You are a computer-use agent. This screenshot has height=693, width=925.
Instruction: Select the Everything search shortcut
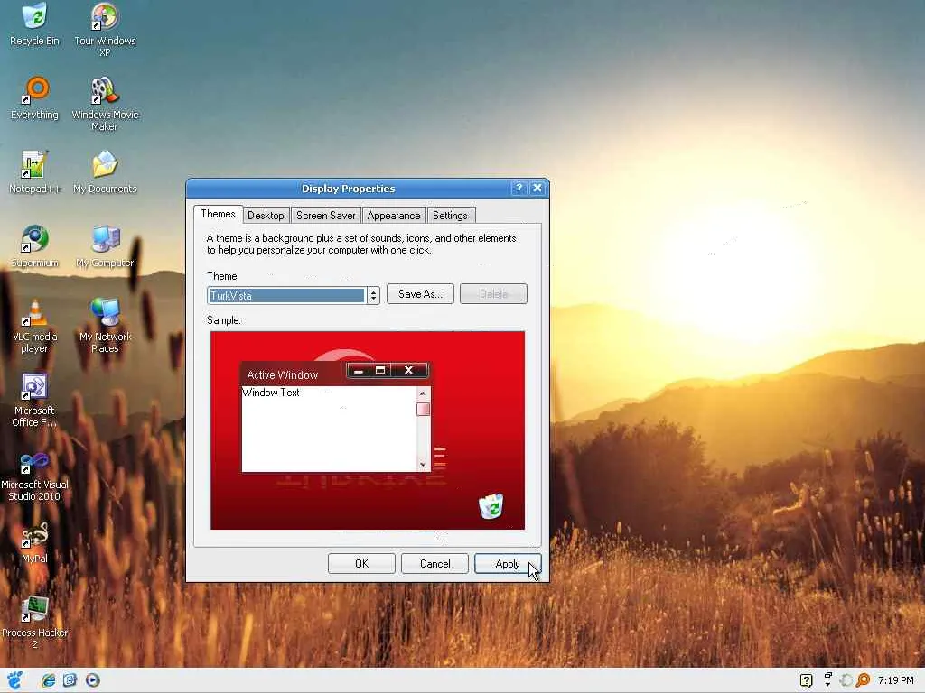click(x=35, y=97)
